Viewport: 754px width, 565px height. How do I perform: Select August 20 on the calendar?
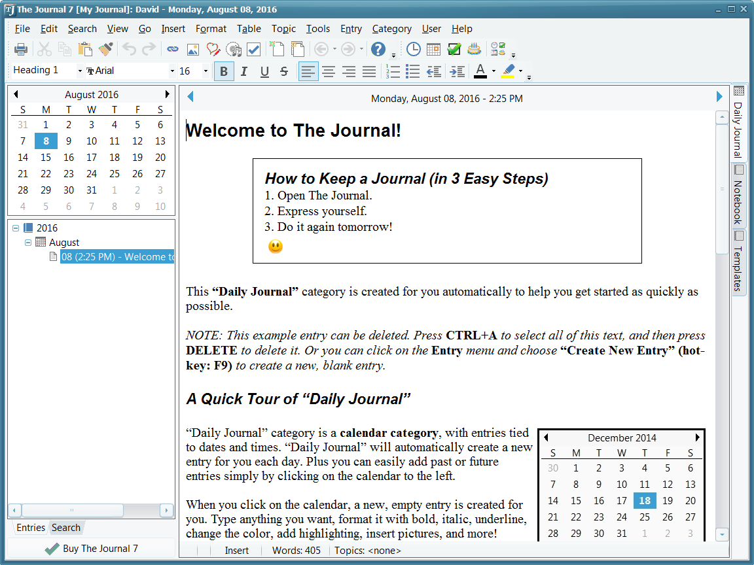(160, 158)
